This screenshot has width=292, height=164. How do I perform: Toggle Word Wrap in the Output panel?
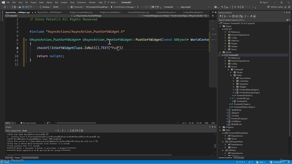[78, 131]
